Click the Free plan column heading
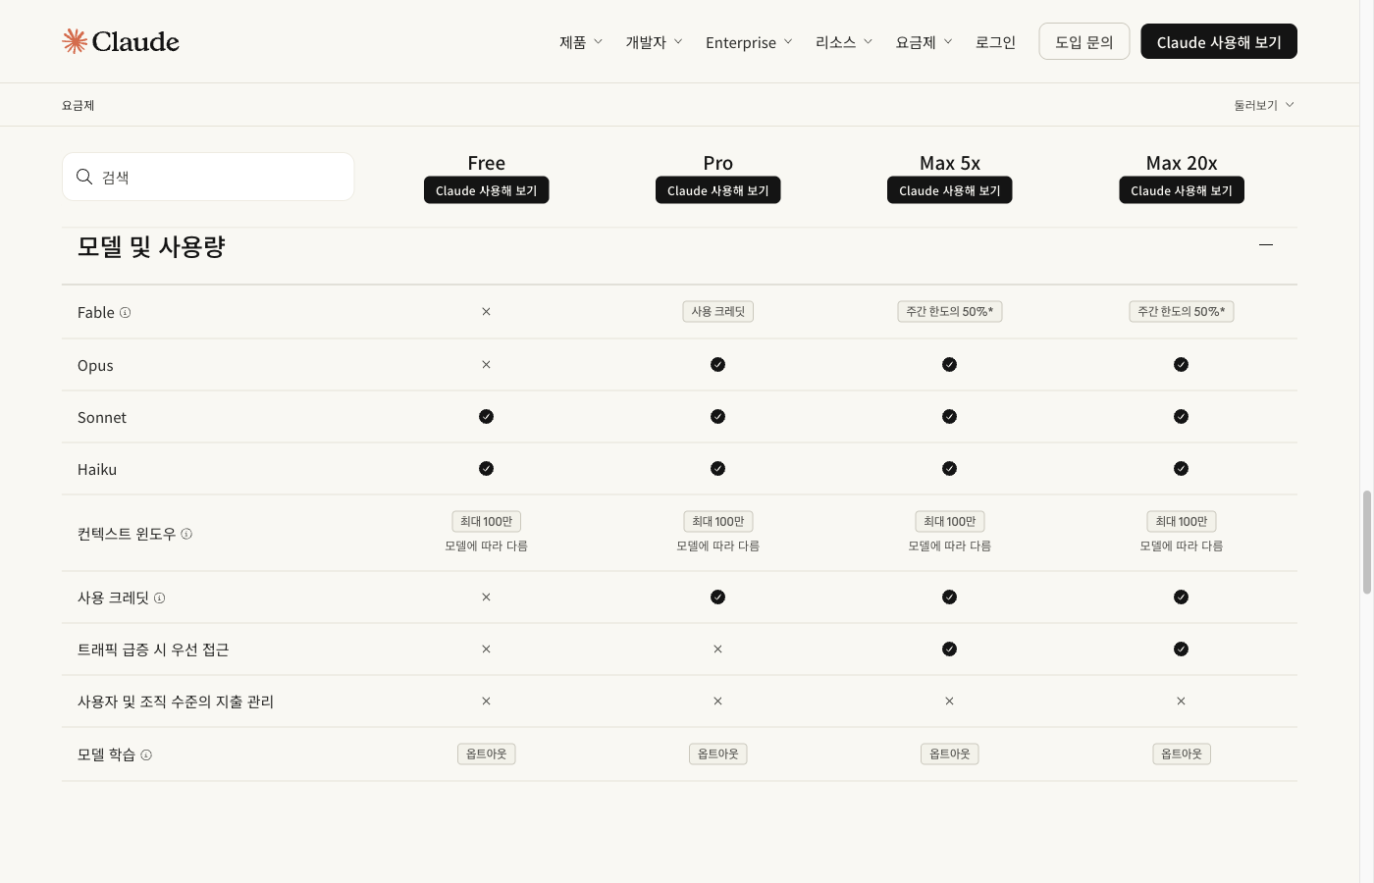Screen dimensions: 1374x883 486,163
